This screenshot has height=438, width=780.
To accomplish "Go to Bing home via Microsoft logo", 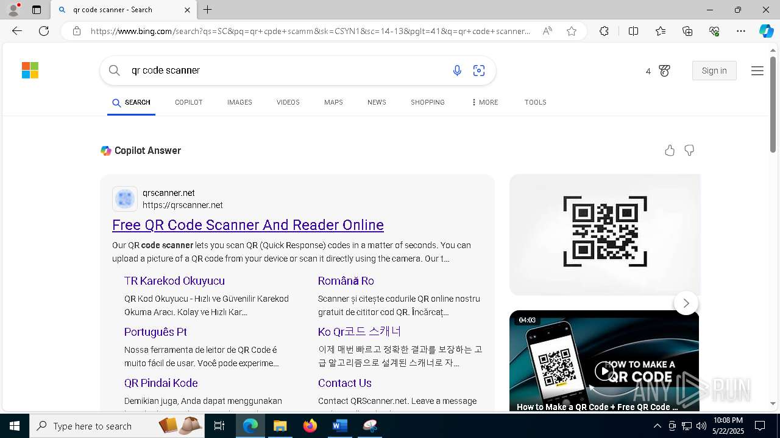I will pyautogui.click(x=30, y=71).
